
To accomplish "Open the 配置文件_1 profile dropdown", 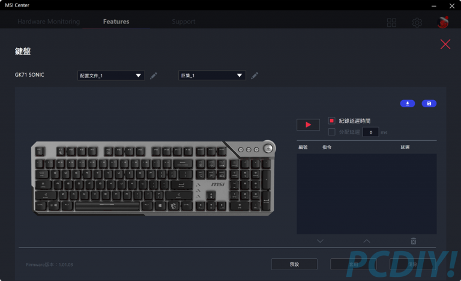I will point(111,75).
